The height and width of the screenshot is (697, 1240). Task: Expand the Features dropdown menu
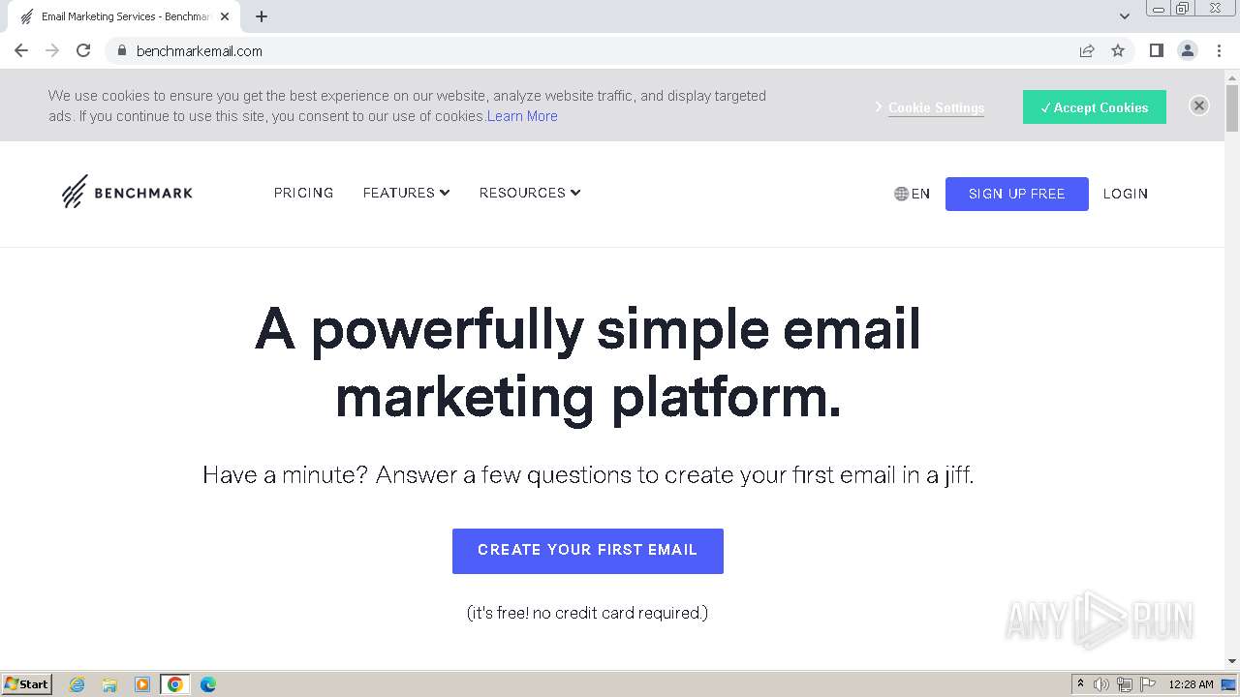[406, 193]
